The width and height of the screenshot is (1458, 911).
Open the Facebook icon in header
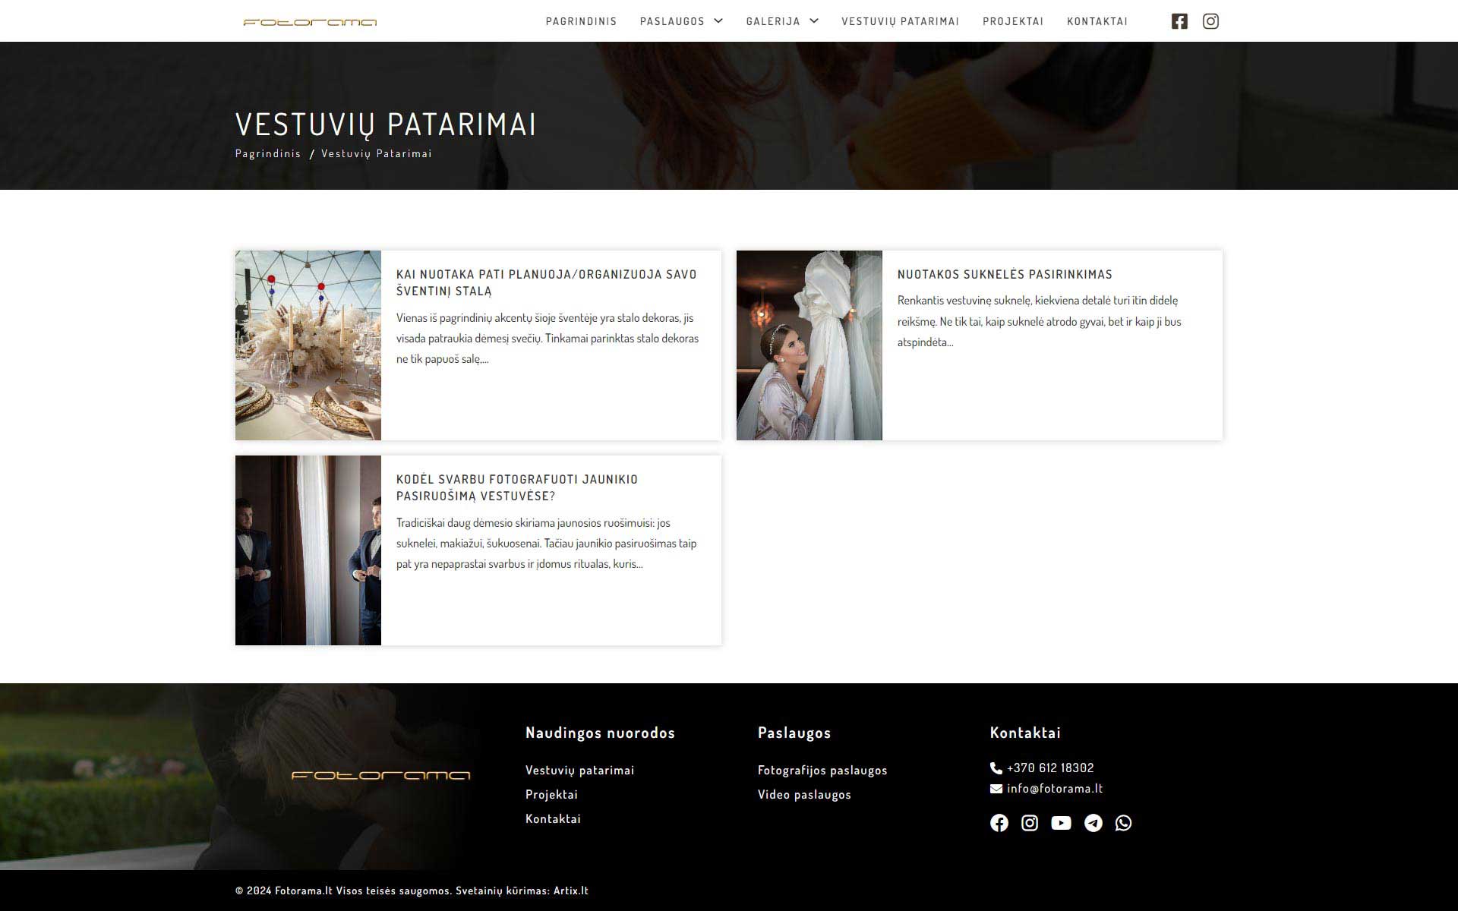coord(1179,21)
